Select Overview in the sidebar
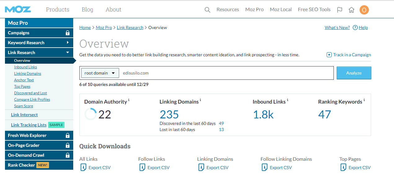Viewport: 394px width, 179px height. (22, 61)
